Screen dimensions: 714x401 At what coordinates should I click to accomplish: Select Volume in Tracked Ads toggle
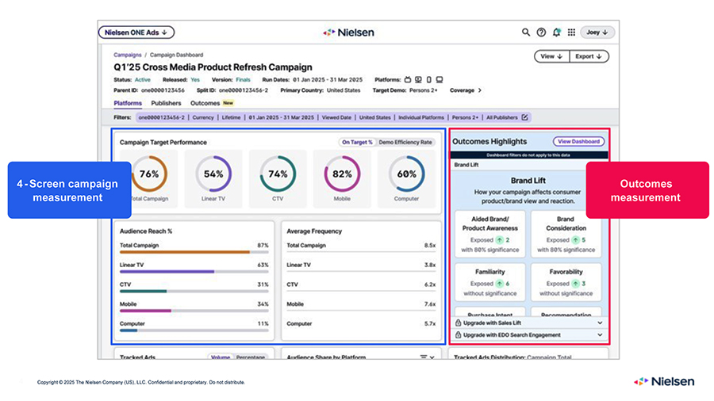tap(220, 357)
